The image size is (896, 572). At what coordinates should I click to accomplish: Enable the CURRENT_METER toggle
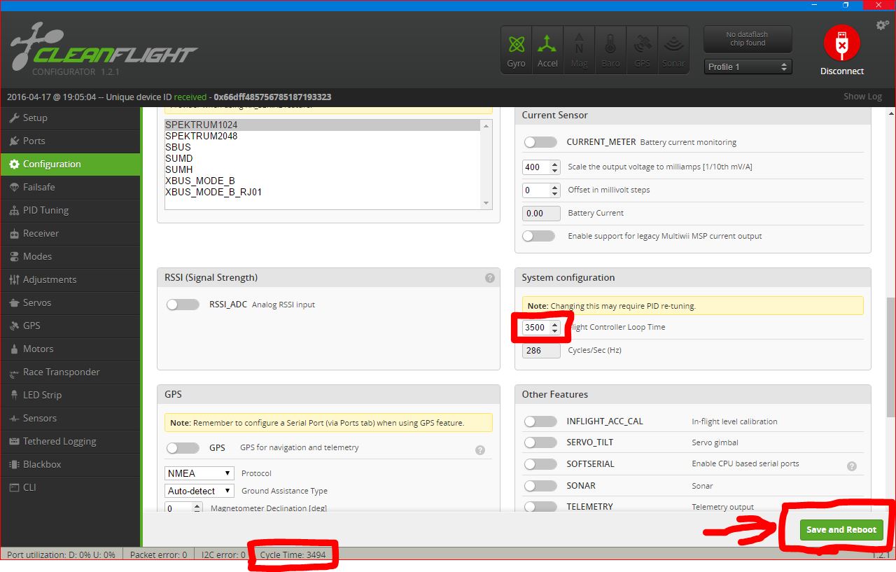click(539, 142)
